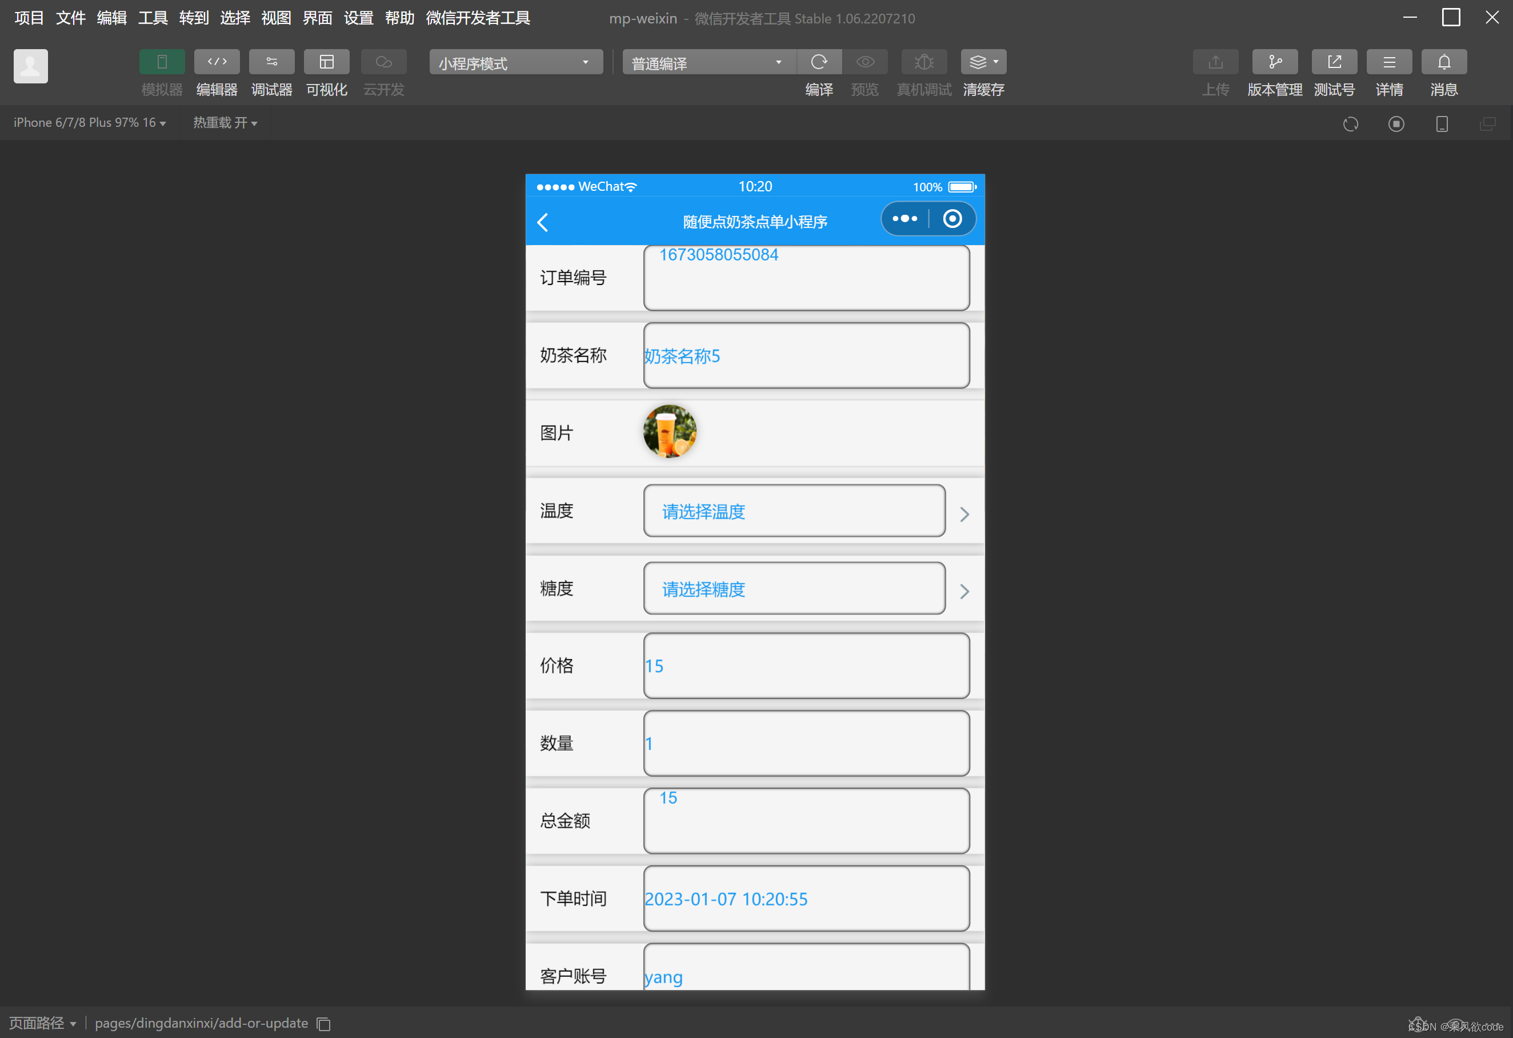Click the back arrow in mini program

543,222
